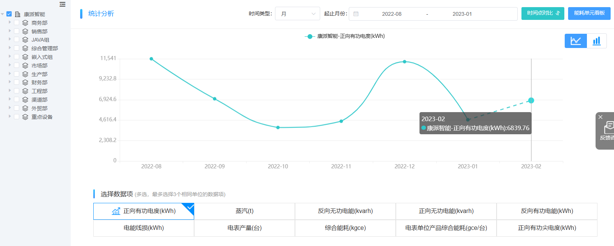Switch to line chart view

[x=576, y=41]
